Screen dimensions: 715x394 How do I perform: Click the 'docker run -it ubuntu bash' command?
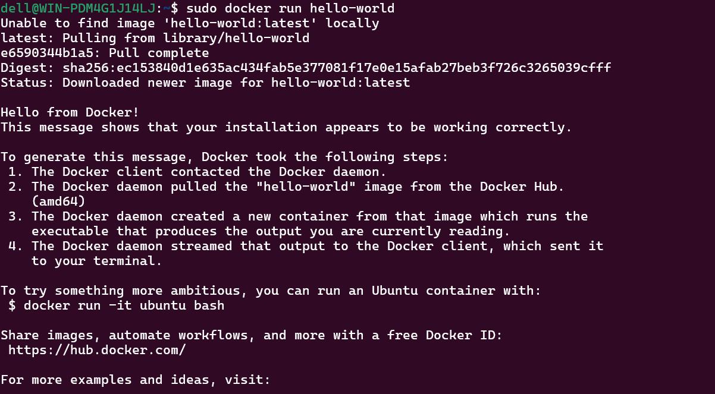pyautogui.click(x=124, y=305)
